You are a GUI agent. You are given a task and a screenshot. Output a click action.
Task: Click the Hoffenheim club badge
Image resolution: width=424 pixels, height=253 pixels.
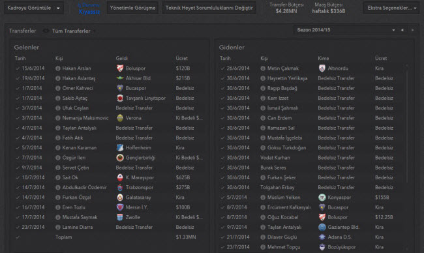[120, 148]
